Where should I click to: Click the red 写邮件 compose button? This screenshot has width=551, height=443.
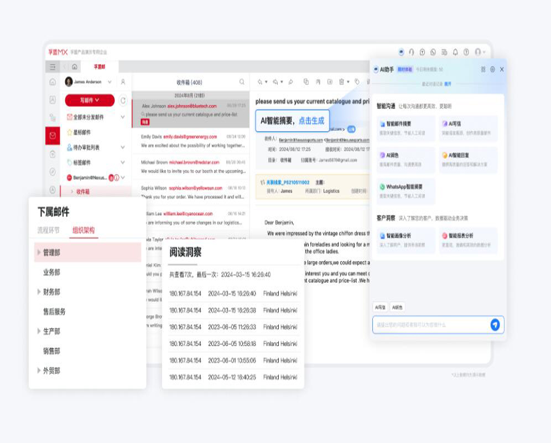click(90, 100)
